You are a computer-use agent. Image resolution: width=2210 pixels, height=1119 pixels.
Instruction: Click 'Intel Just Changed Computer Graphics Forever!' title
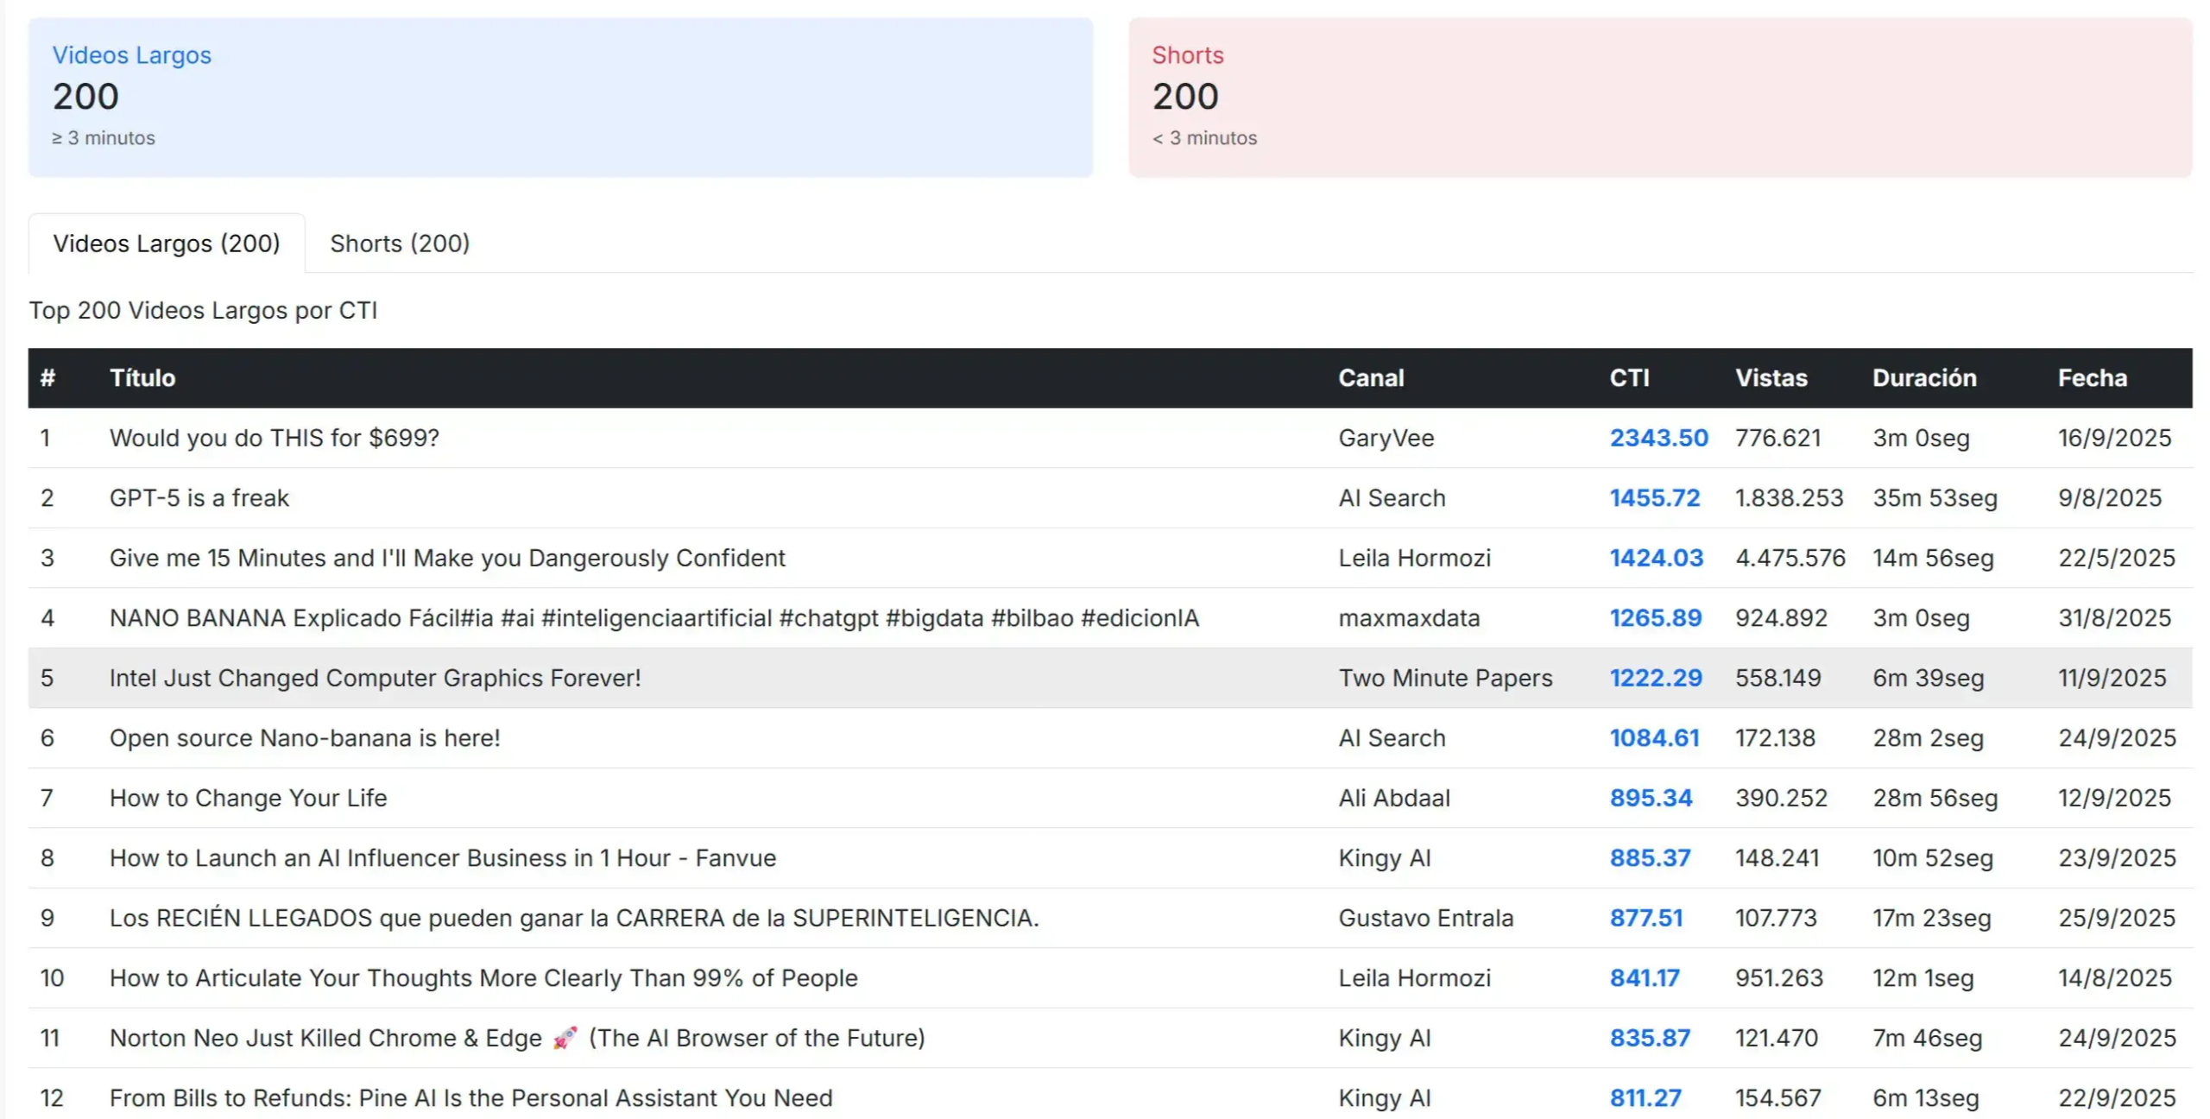(375, 678)
